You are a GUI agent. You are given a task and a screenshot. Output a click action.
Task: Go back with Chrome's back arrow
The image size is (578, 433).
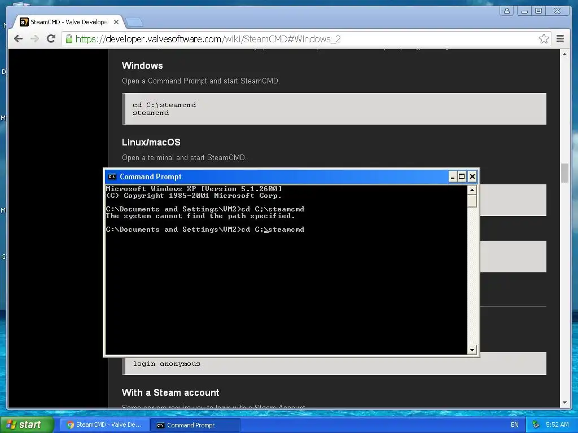point(18,39)
